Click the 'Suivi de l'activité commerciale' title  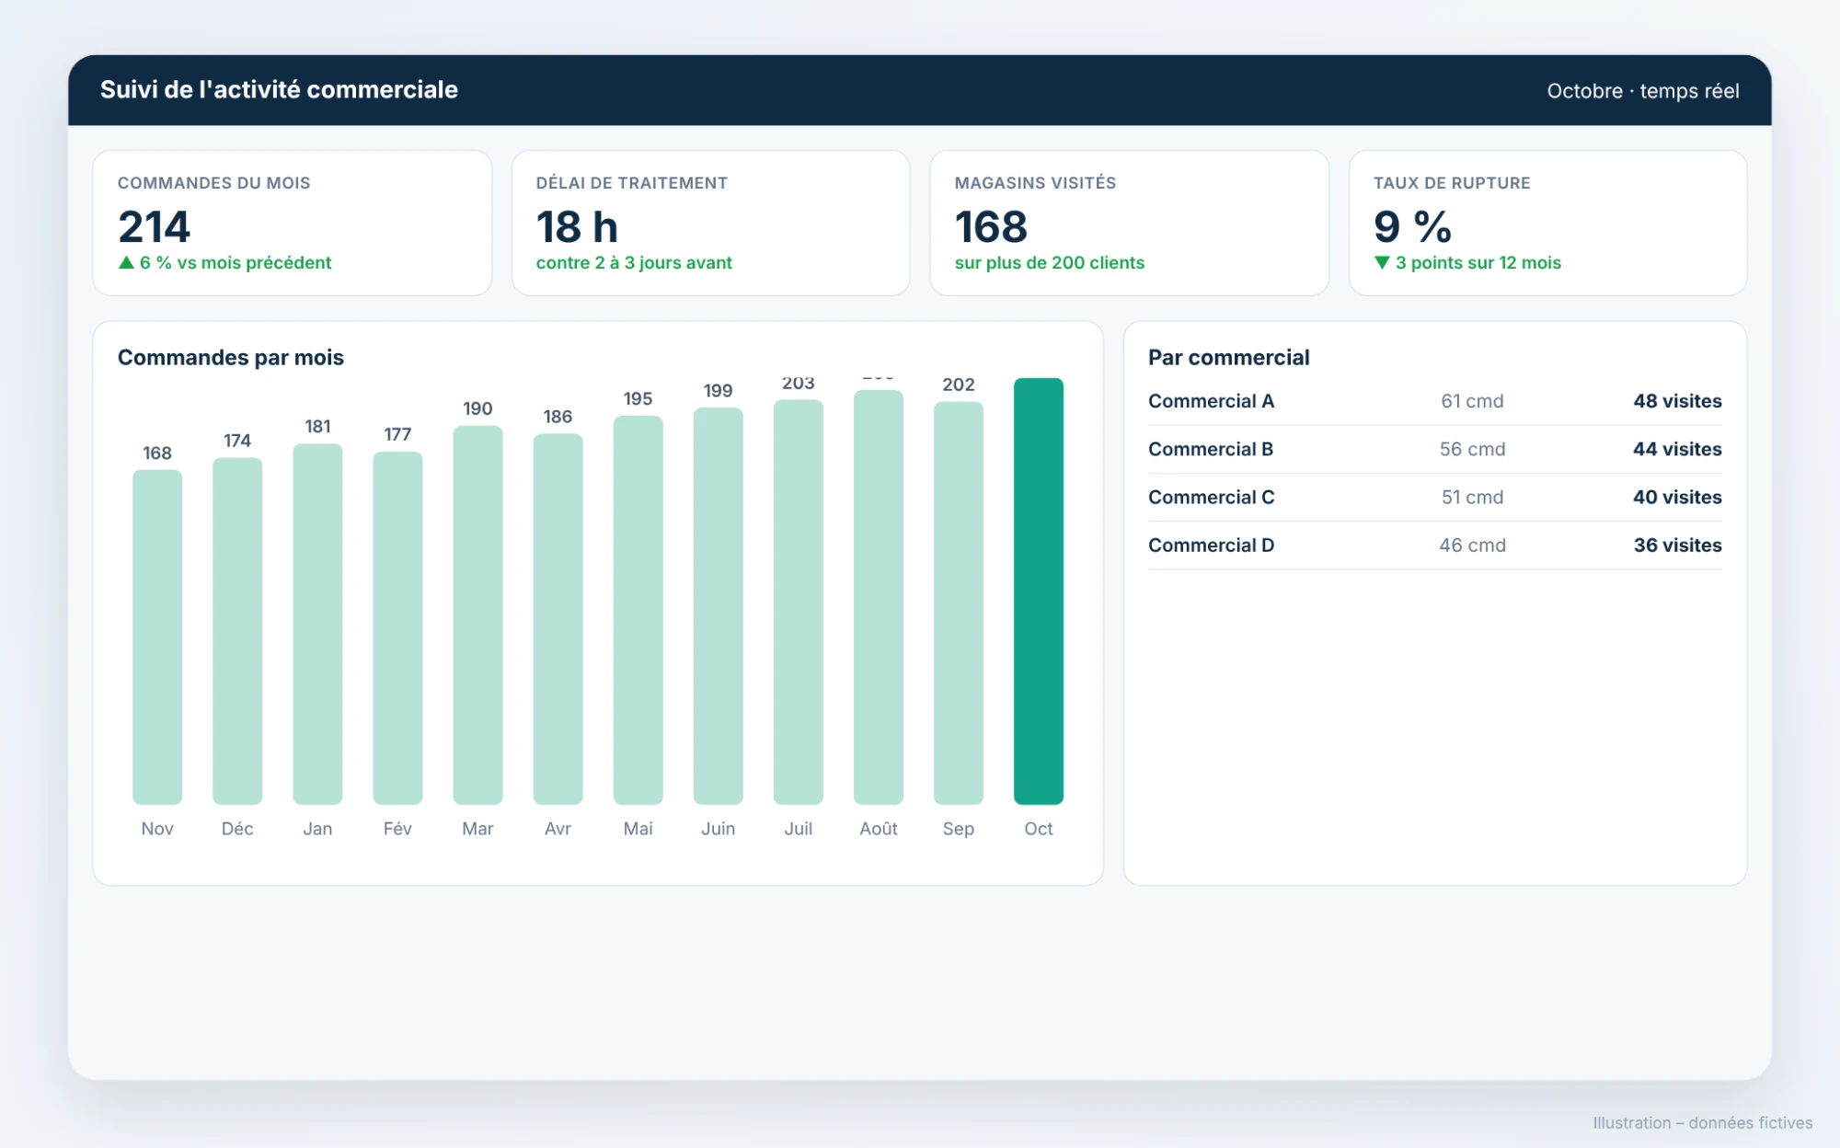279,89
